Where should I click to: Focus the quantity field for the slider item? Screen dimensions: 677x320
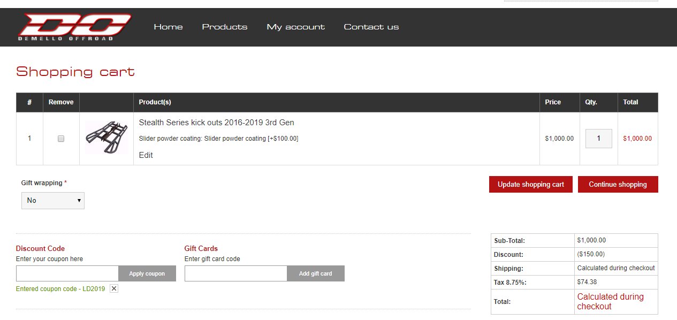(x=599, y=139)
